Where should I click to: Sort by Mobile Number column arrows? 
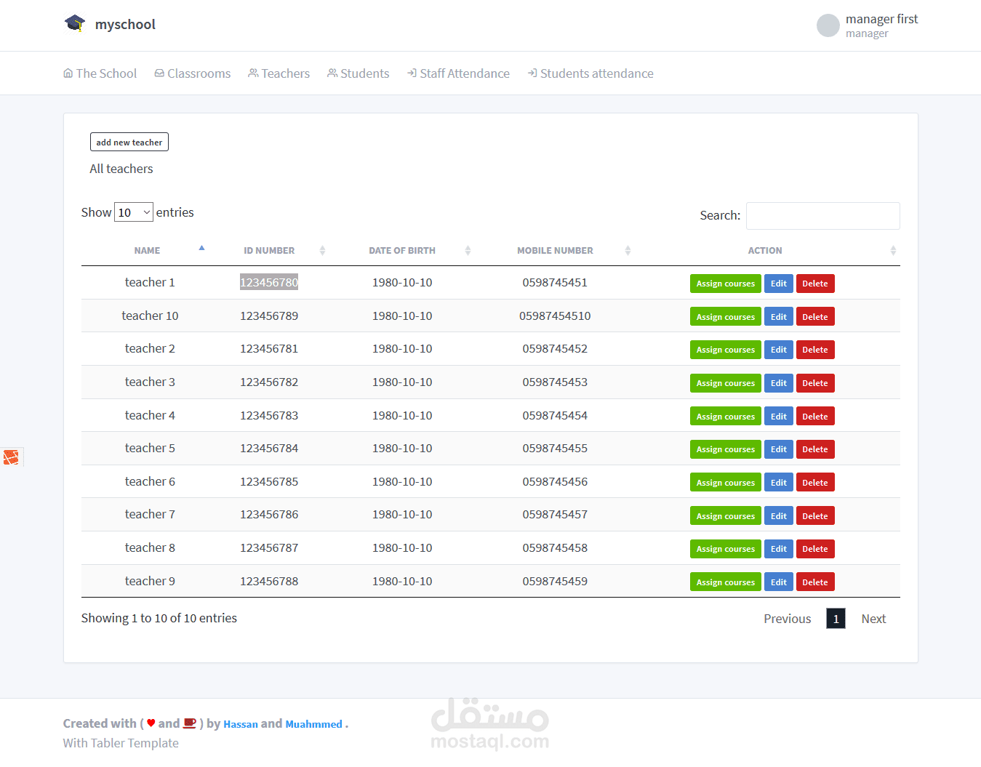click(x=628, y=250)
